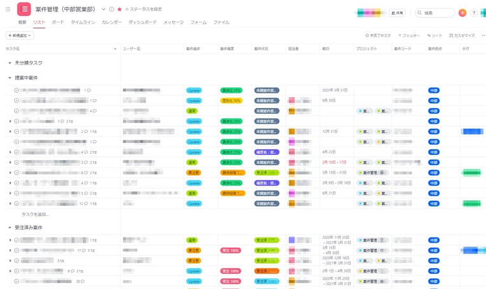This screenshot has height=289, width=486.
Task: Open the 新規追加 dropdown button
Action: 20,36
